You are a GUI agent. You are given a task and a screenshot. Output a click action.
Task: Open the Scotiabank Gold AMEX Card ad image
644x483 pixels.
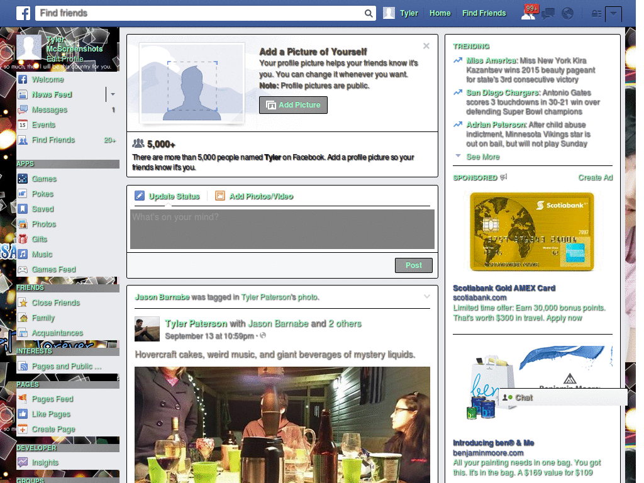pyautogui.click(x=532, y=233)
